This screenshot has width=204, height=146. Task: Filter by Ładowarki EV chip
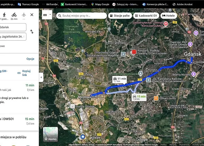tap(146, 16)
